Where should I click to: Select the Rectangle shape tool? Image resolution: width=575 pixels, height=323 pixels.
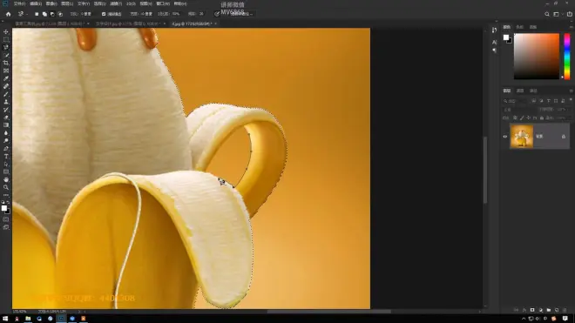click(6, 172)
